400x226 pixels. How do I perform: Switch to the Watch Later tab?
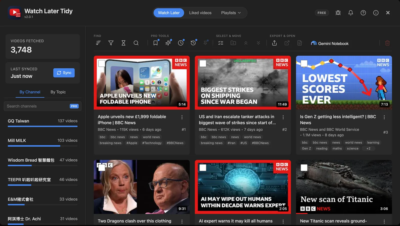coord(169,13)
